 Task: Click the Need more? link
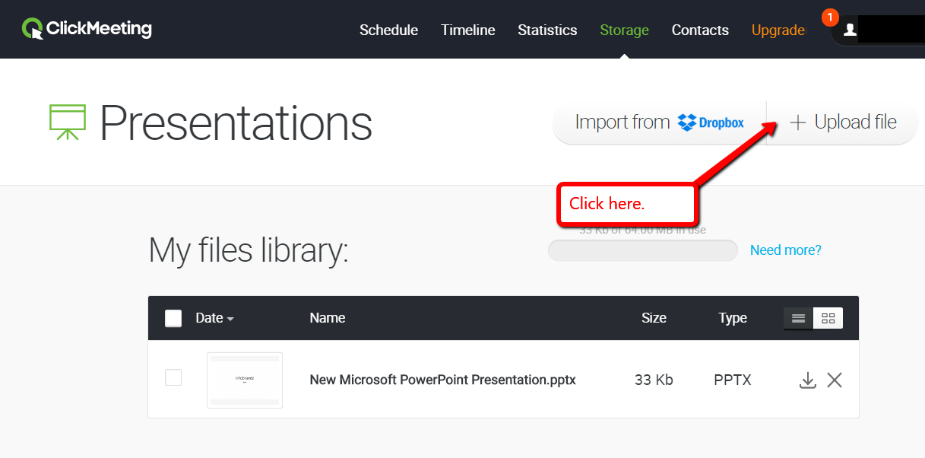pyautogui.click(x=785, y=250)
